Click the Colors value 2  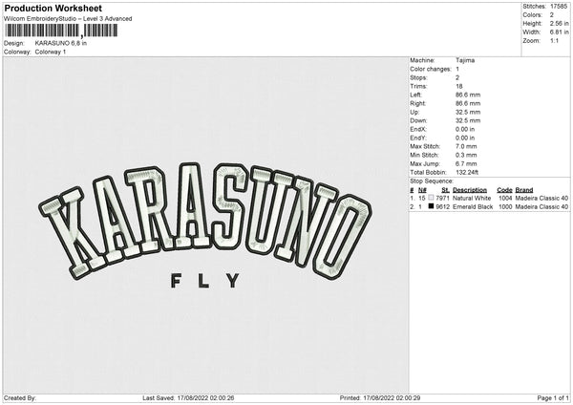pyautogui.click(x=552, y=15)
